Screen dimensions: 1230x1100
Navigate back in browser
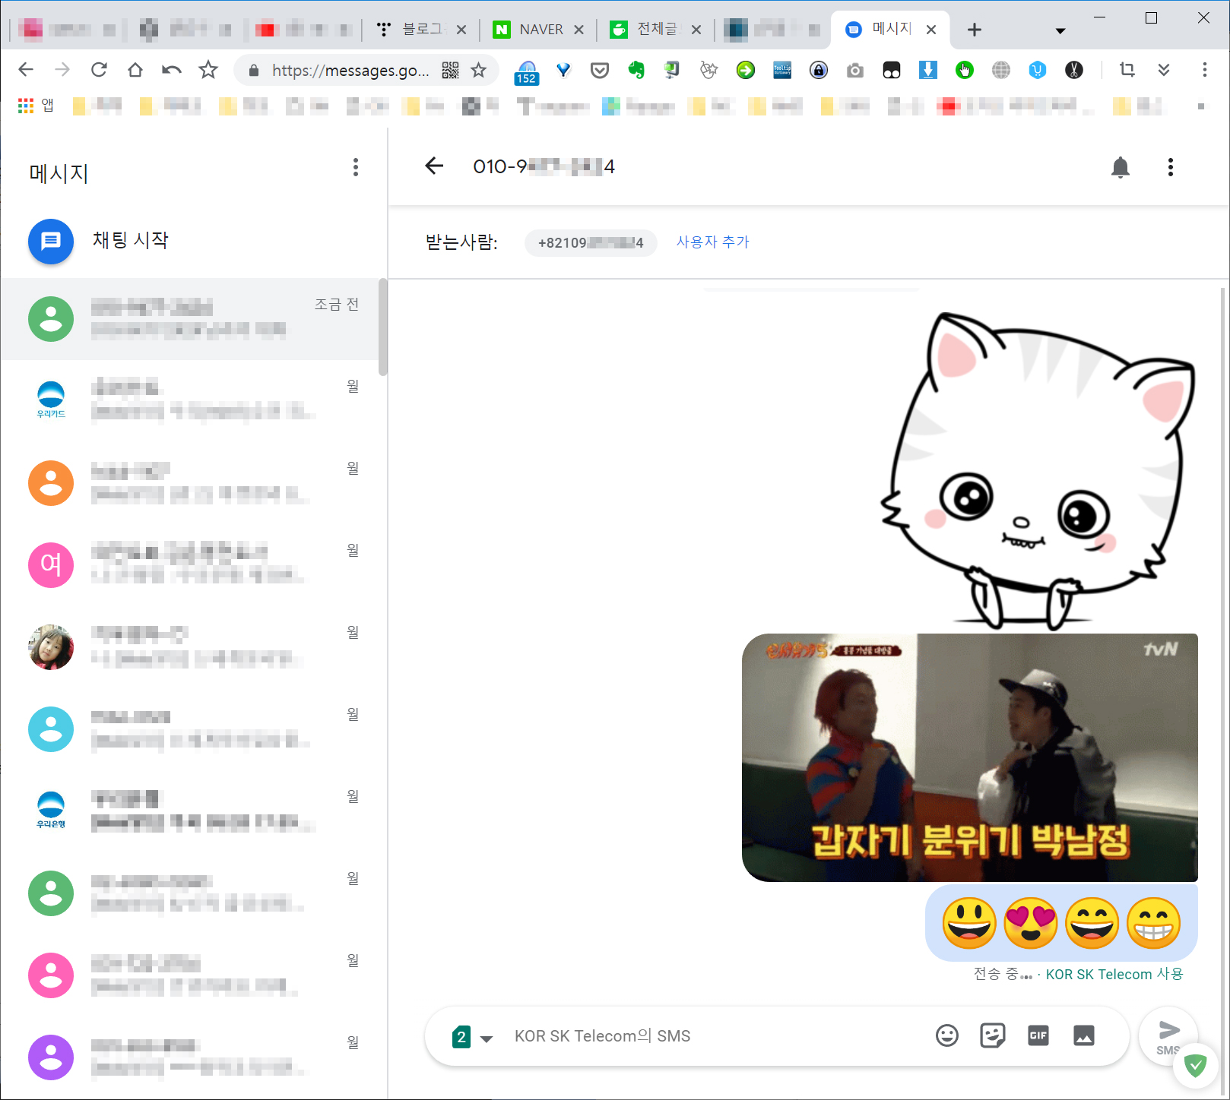click(26, 70)
